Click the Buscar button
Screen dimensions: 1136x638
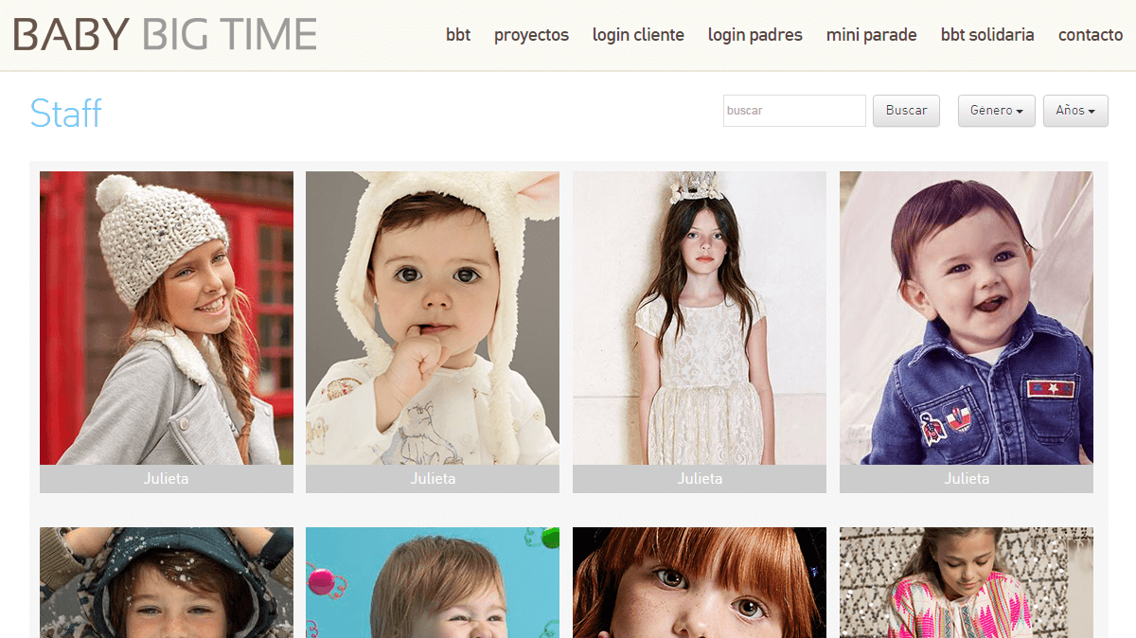(907, 111)
